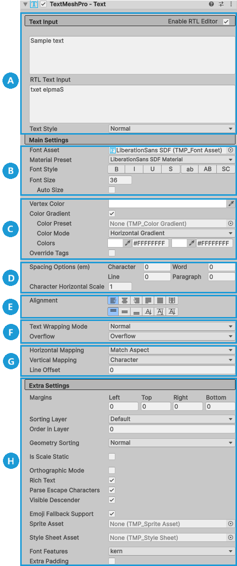Toggle Emoji Fallback Support
Image resolution: width=237 pixels, height=566 pixels.
[x=112, y=514]
